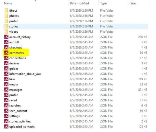Click the sort arrow above Name column
The width and height of the screenshot is (156, 132).
(35, 1)
